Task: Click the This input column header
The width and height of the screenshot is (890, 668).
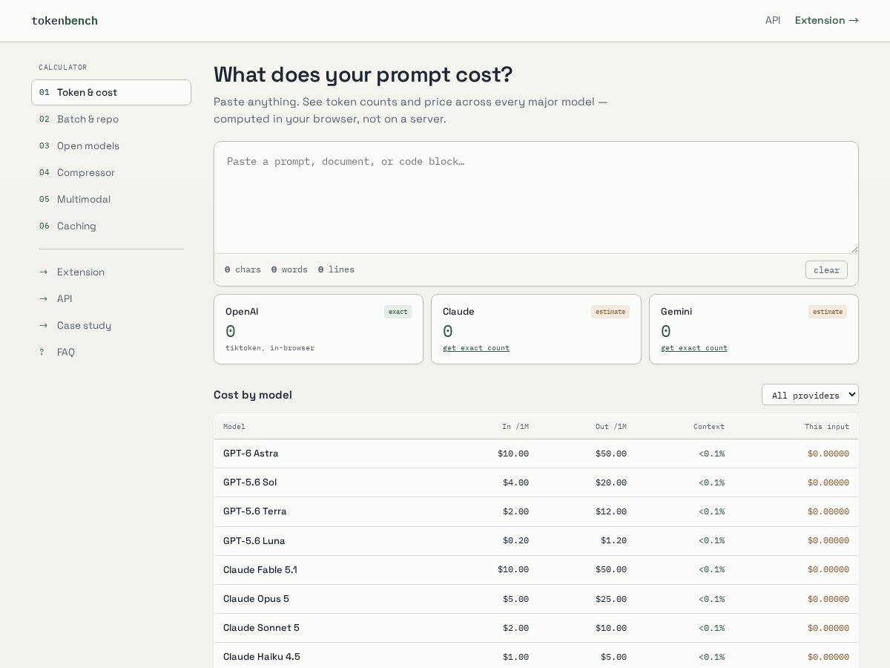Action: (x=827, y=427)
